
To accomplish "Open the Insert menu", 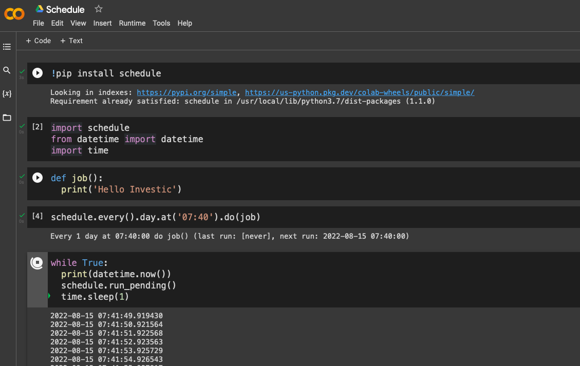I will [x=102, y=23].
